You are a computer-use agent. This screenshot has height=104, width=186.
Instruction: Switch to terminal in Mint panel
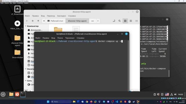click(23, 94)
